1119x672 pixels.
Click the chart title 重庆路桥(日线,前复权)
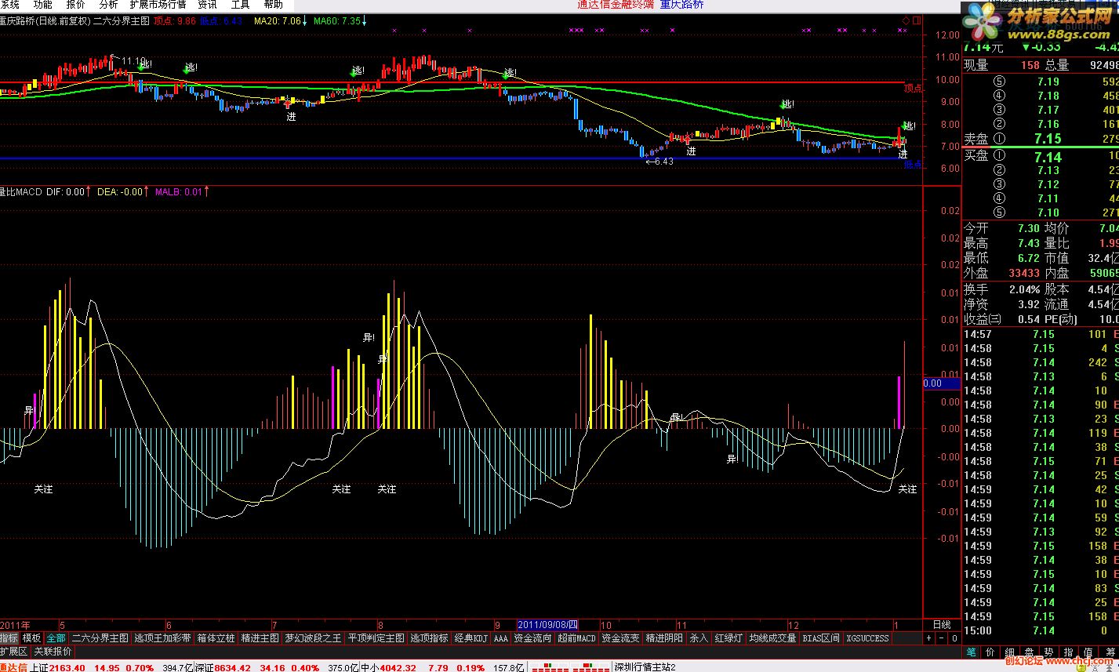coord(45,21)
